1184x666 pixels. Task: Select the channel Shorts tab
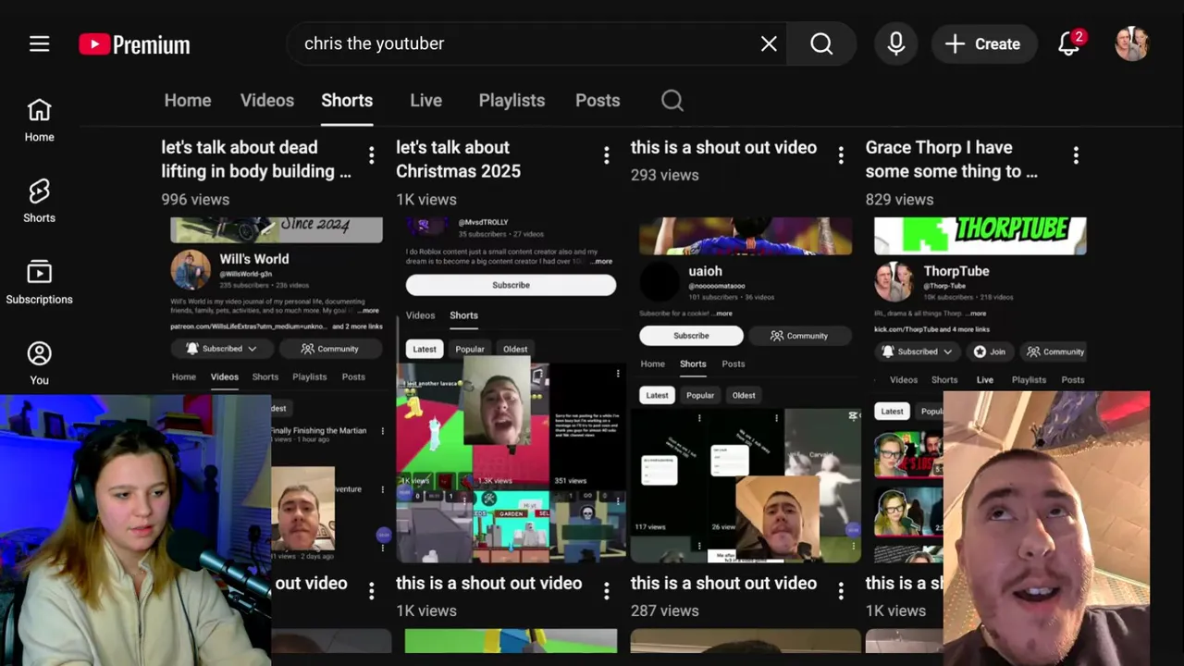tap(347, 100)
